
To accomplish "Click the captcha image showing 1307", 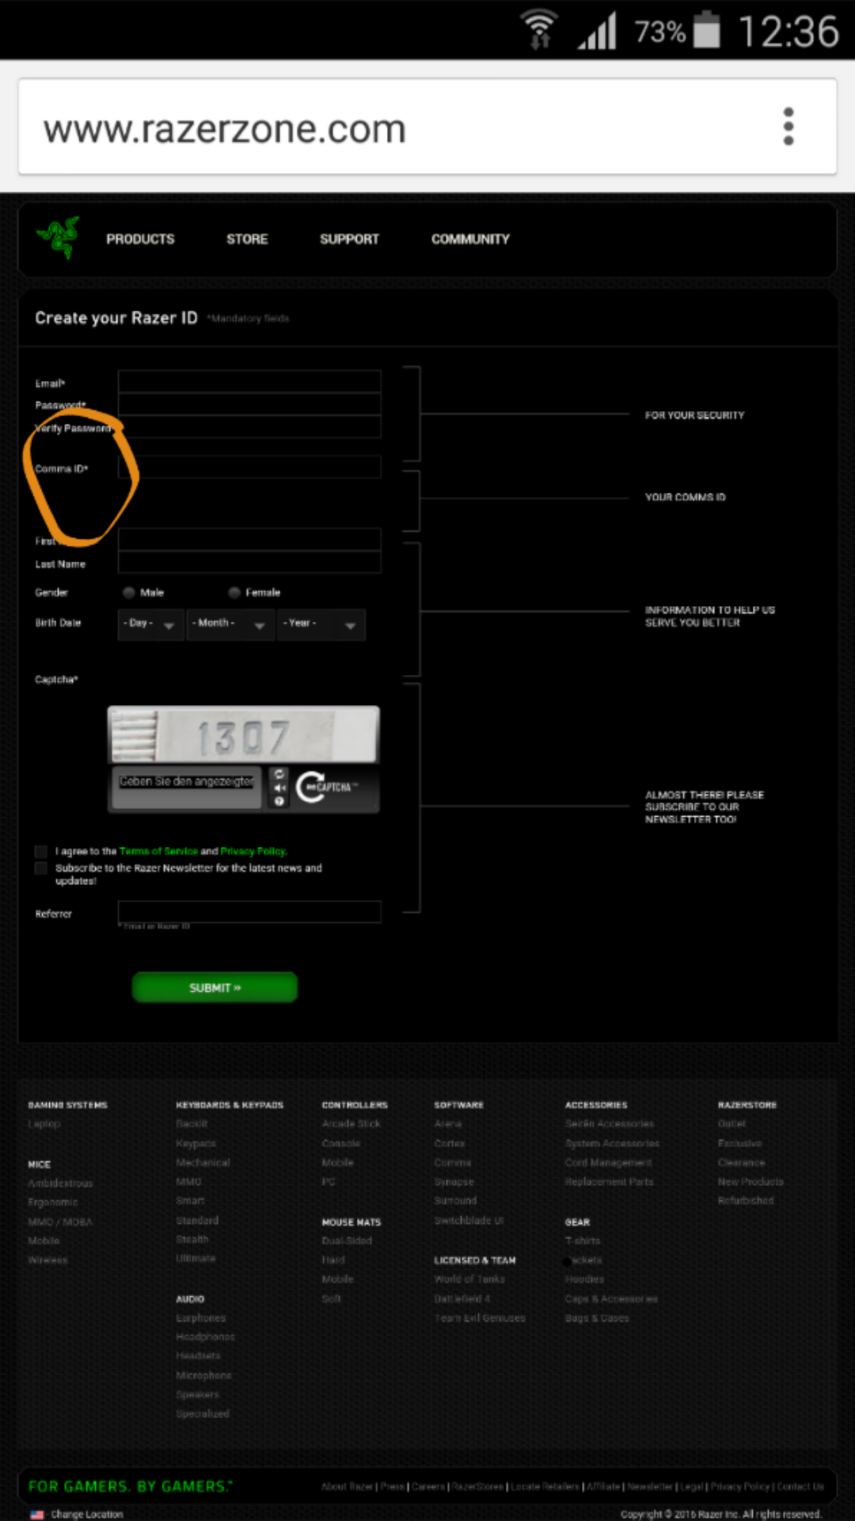I will [x=243, y=734].
